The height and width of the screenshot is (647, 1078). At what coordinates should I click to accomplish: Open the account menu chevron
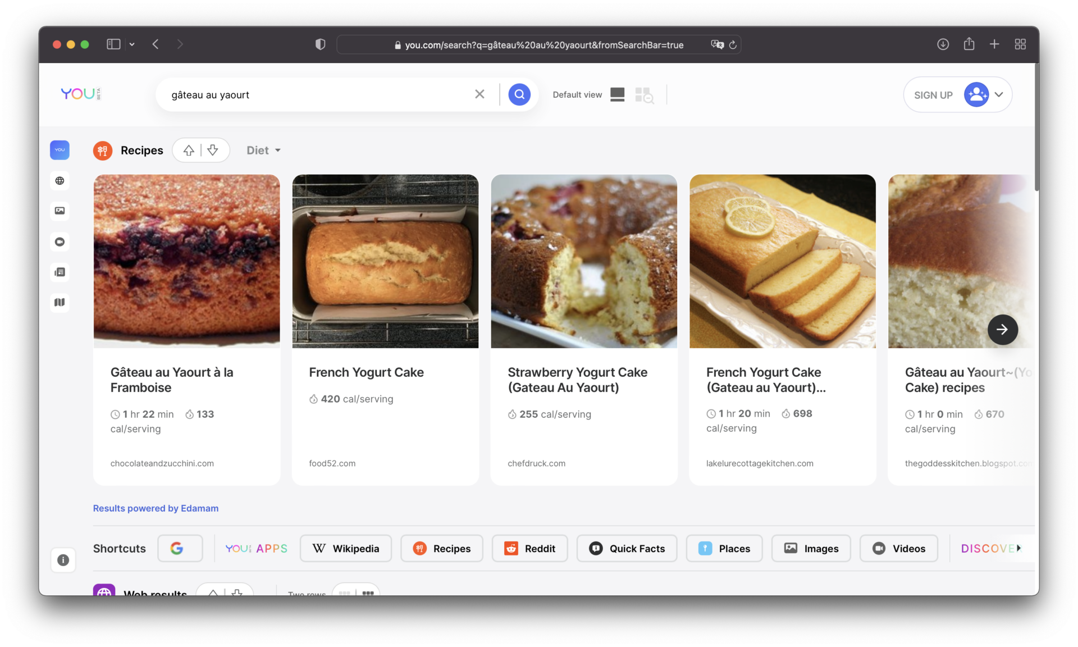tap(999, 95)
